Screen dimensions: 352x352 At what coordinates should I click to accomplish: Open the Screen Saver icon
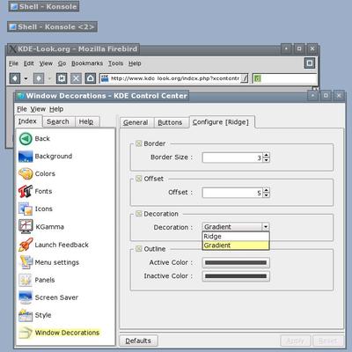pos(26,297)
